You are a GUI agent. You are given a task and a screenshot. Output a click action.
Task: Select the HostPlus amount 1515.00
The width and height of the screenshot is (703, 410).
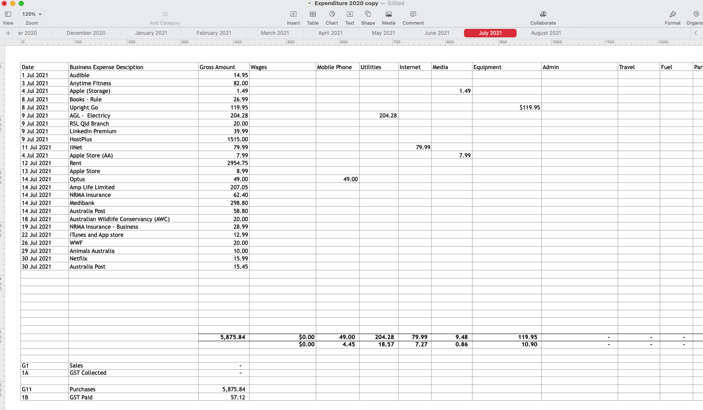[224, 139]
